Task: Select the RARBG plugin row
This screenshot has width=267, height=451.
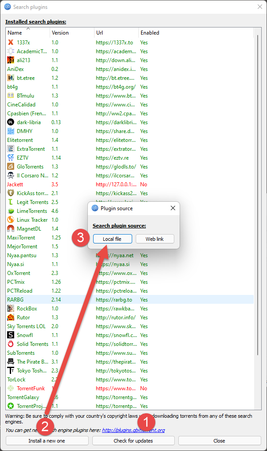Action: click(x=130, y=300)
